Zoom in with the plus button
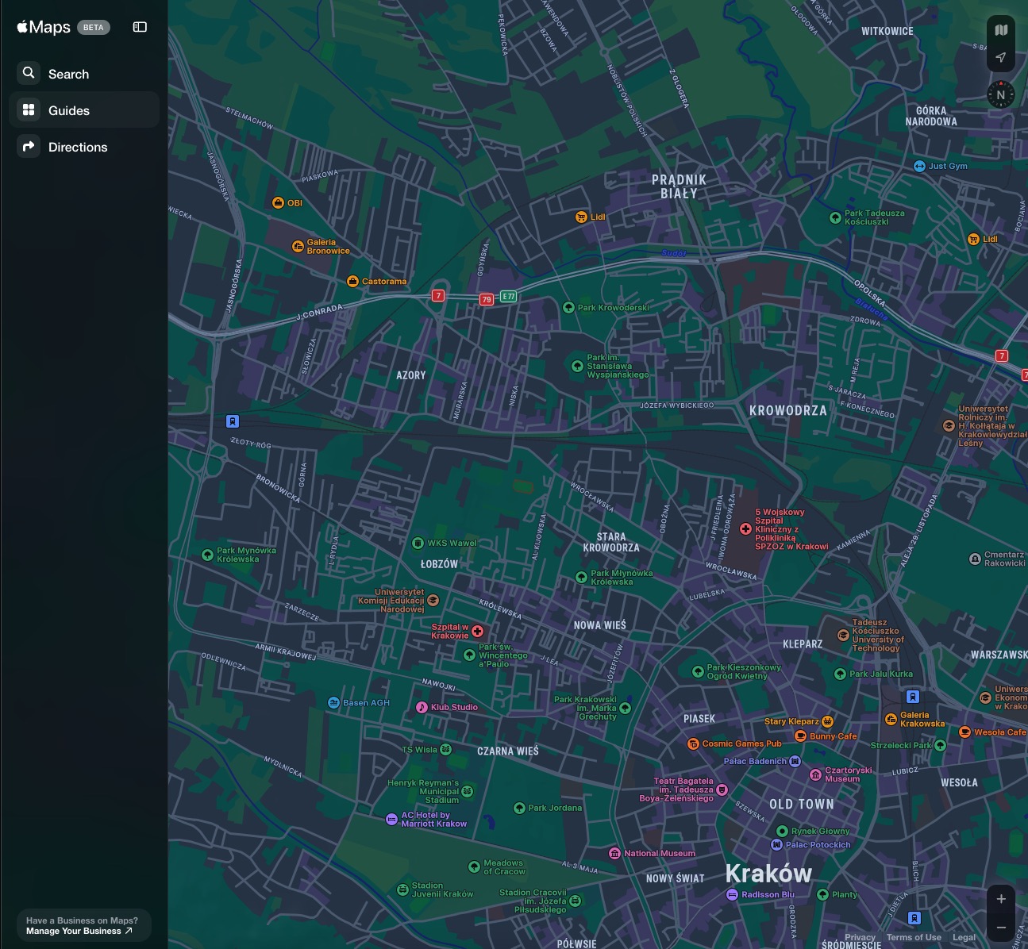Image resolution: width=1028 pixels, height=949 pixels. 1001,899
